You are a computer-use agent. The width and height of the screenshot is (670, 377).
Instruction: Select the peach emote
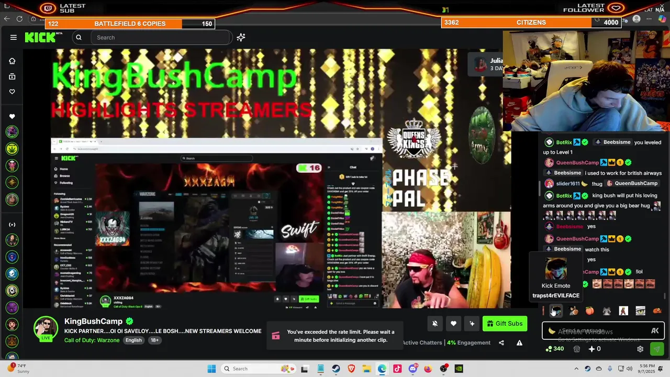click(590, 311)
